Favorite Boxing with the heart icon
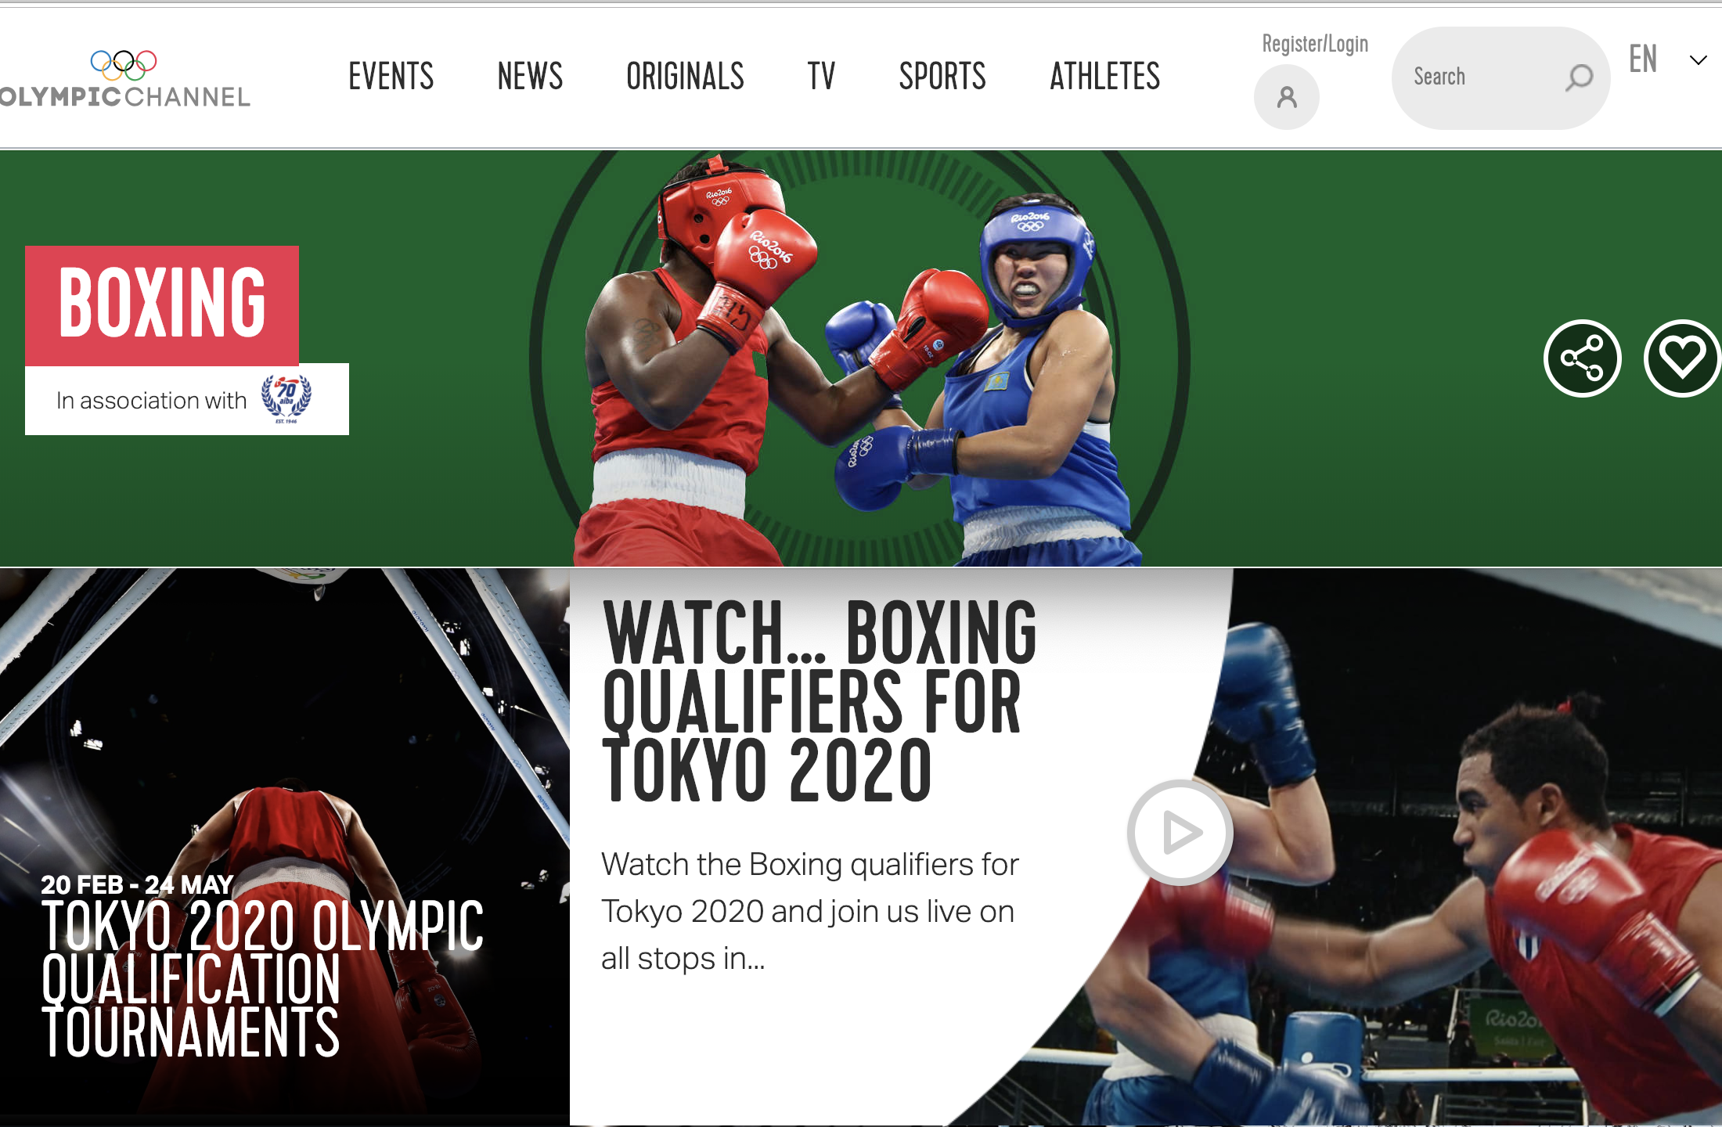Screen dimensions: 1722x1127 click(x=1682, y=358)
